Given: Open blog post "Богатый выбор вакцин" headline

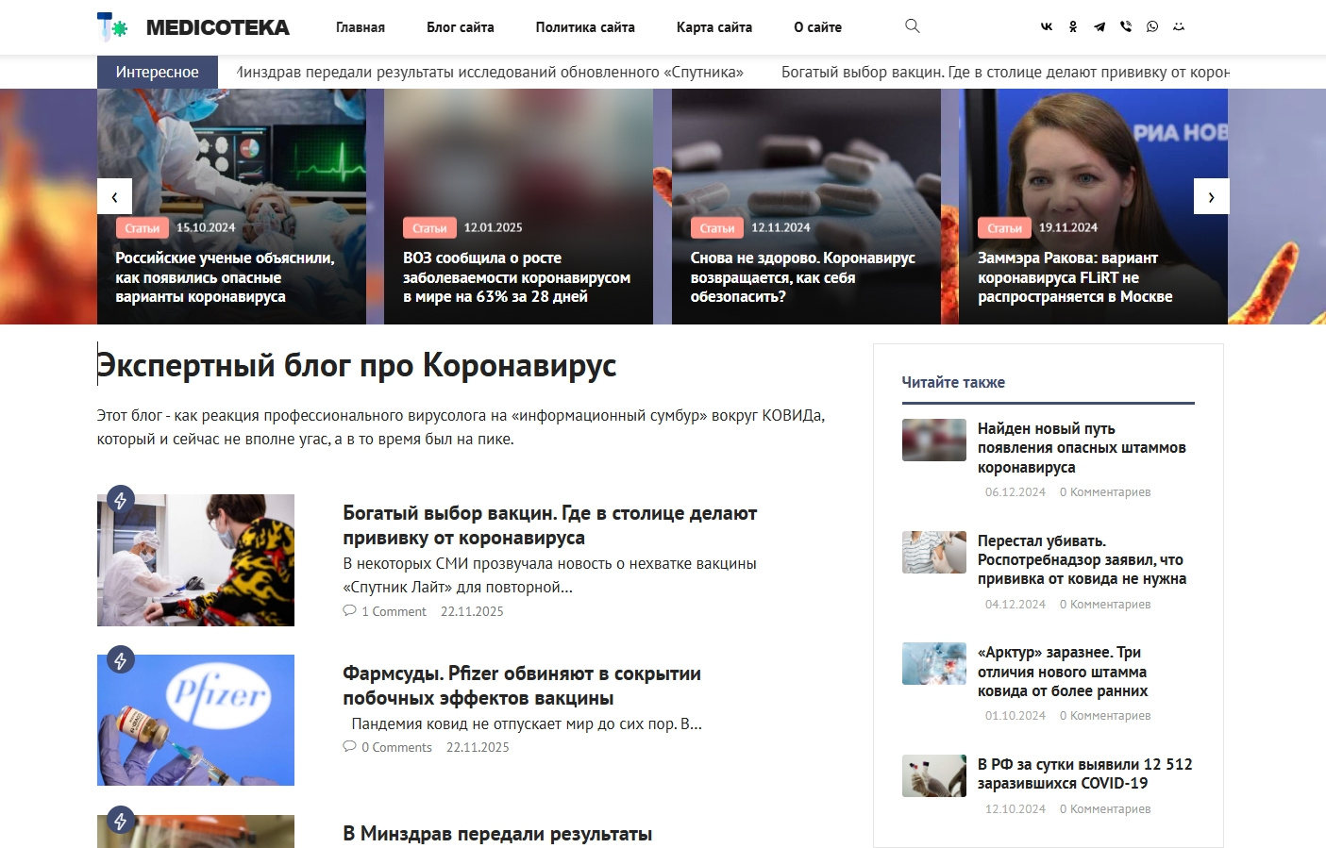Looking at the screenshot, I should point(549,525).
